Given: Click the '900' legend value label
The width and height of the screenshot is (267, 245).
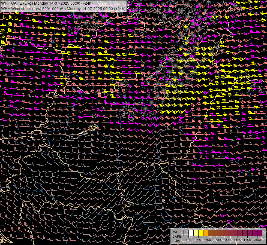Looking at the screenshot, I should tap(228, 240).
